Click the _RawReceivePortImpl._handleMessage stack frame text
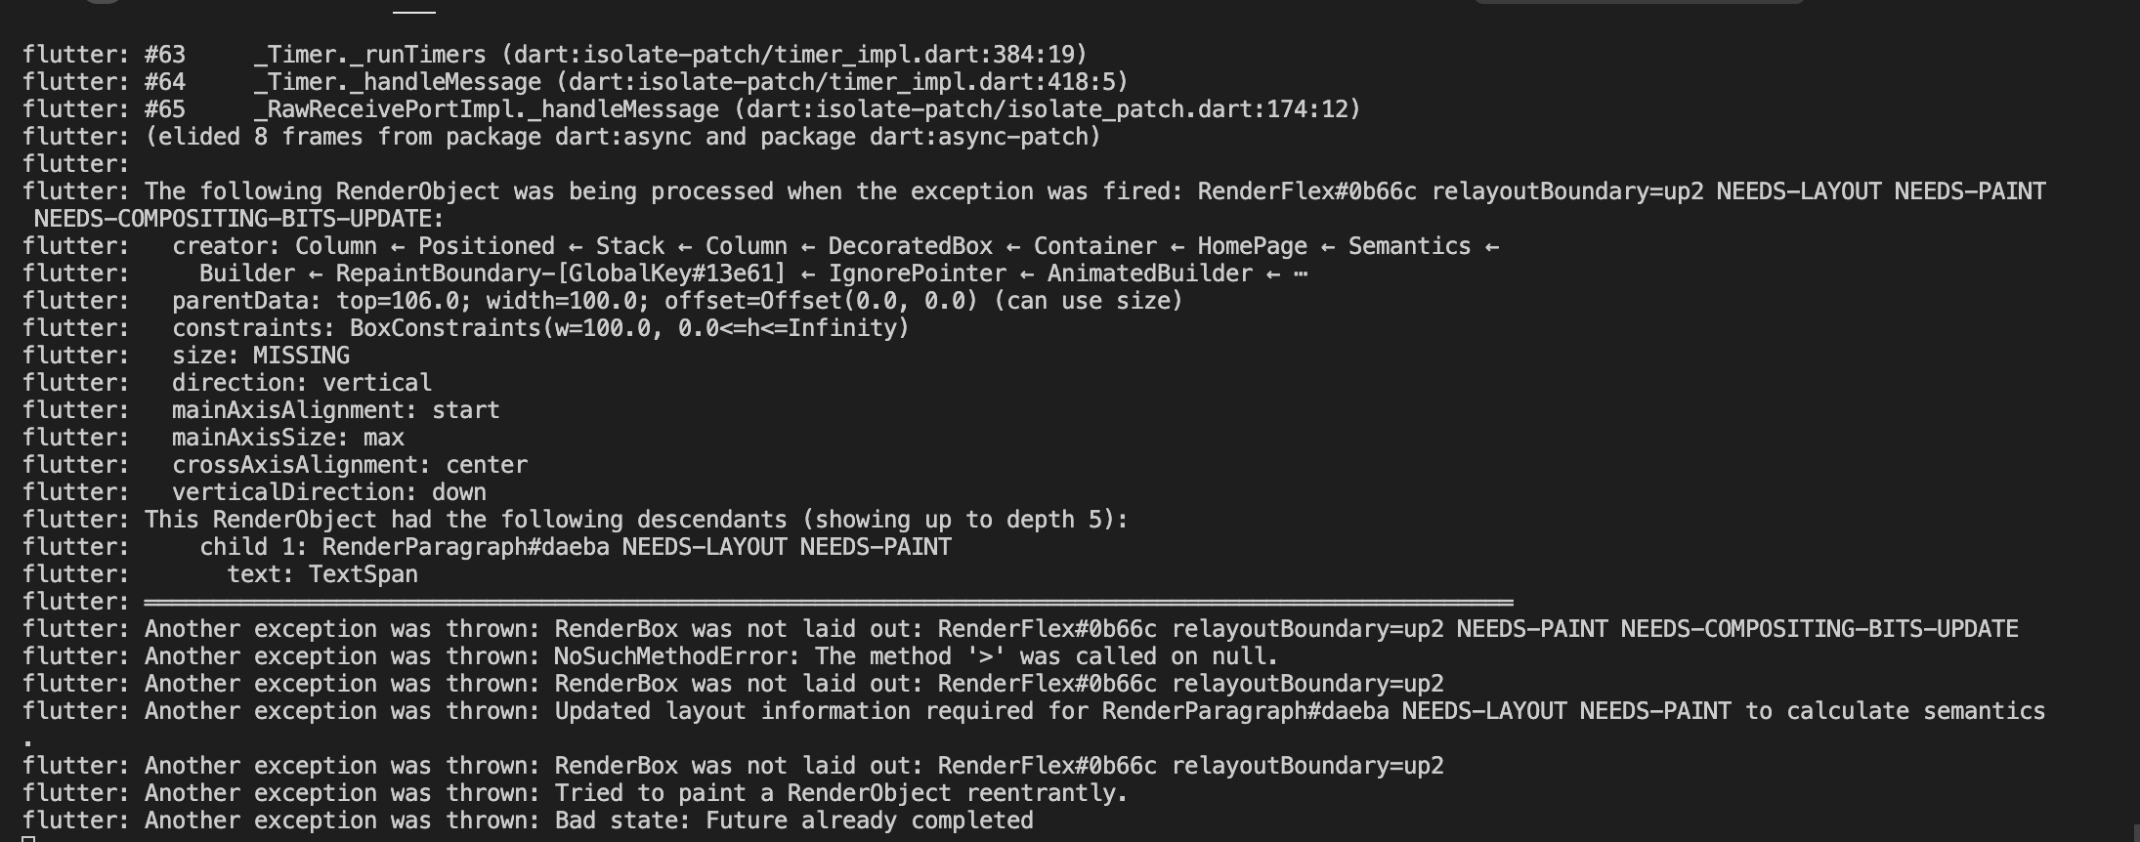 click(x=486, y=109)
